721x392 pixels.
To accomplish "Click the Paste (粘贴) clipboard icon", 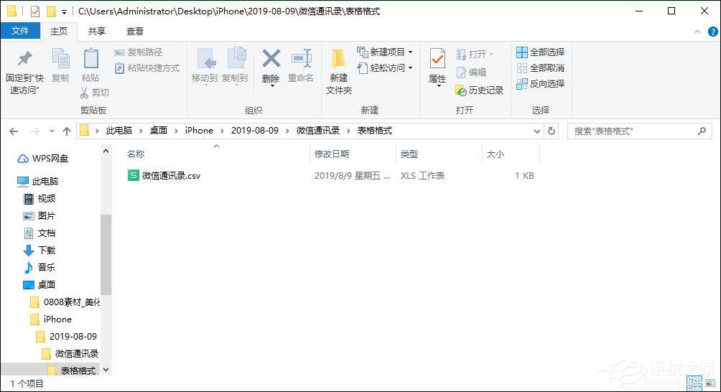I will pos(90,60).
